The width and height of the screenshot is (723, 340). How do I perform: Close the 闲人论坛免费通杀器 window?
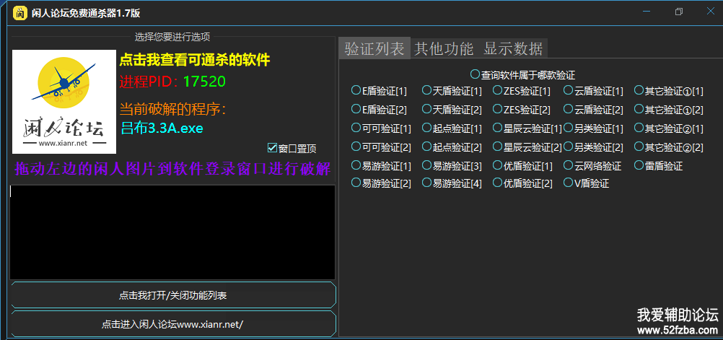(x=711, y=12)
